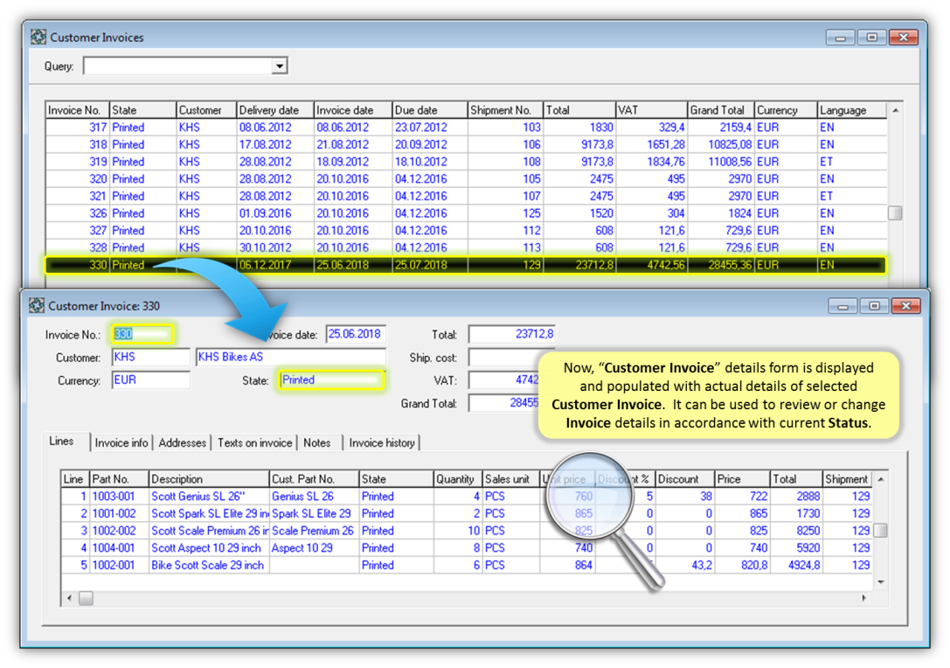Click the invoices list vertical scrollbar thumb

(x=895, y=213)
